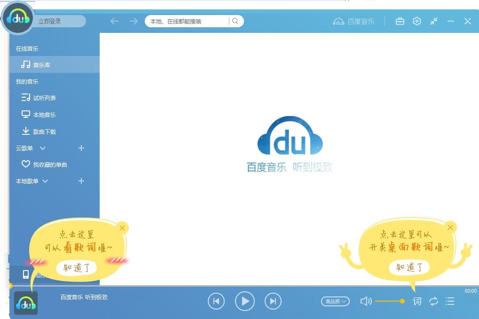The image size is (479, 319).
Task: Open the 高品质 quality dropdown
Action: [335, 301]
